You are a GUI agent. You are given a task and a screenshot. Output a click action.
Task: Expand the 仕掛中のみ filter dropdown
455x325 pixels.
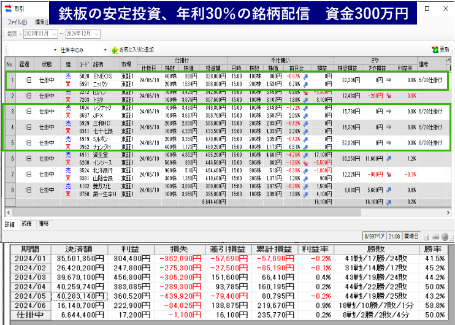pos(106,50)
